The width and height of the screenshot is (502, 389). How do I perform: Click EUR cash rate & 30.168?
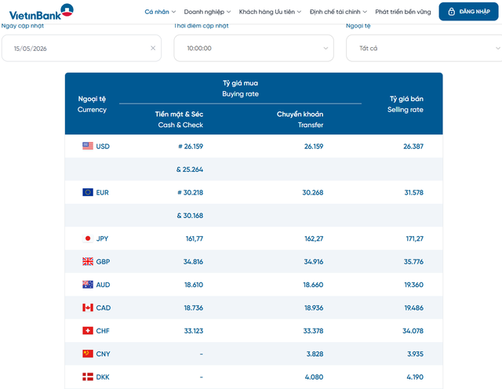click(190, 216)
